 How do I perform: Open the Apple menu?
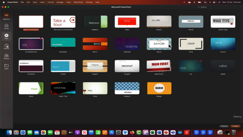3,2
